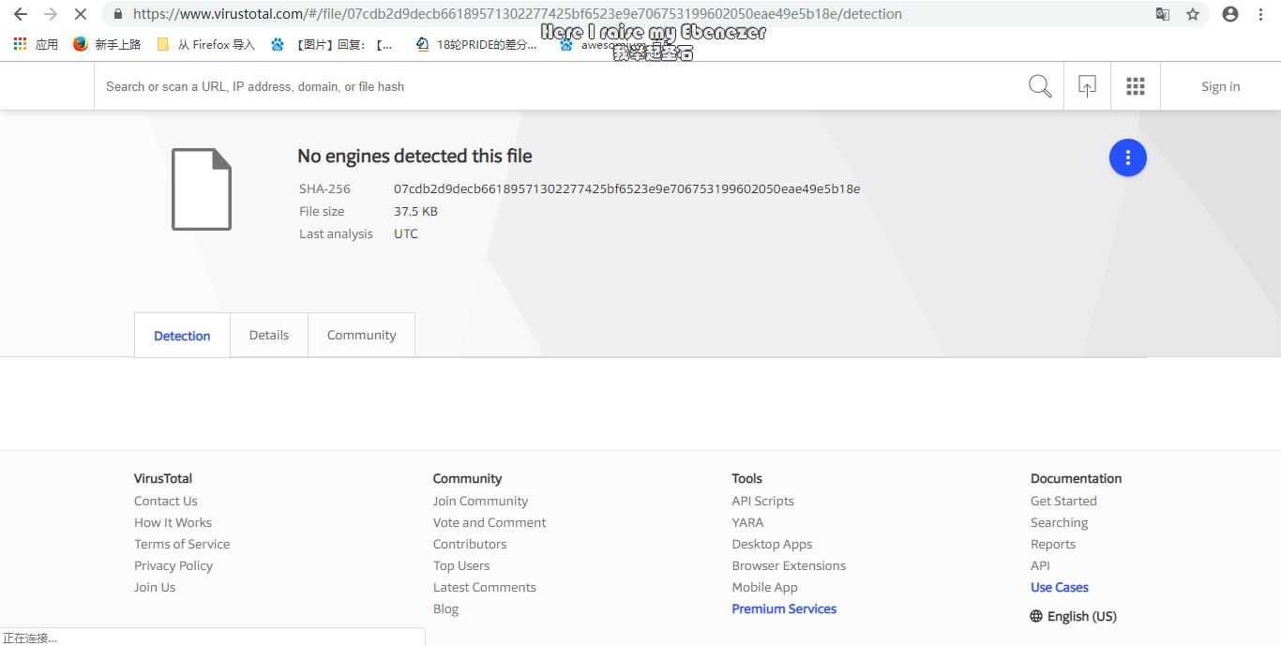Select the SHA-256 hash value
Image resolution: width=1281 pixels, height=646 pixels.
click(626, 188)
